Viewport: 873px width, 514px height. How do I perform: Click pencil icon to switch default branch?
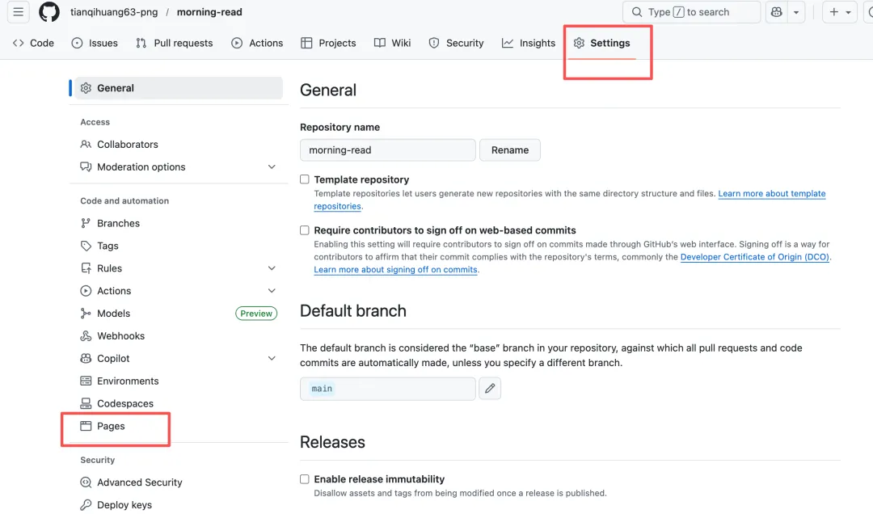click(x=490, y=389)
